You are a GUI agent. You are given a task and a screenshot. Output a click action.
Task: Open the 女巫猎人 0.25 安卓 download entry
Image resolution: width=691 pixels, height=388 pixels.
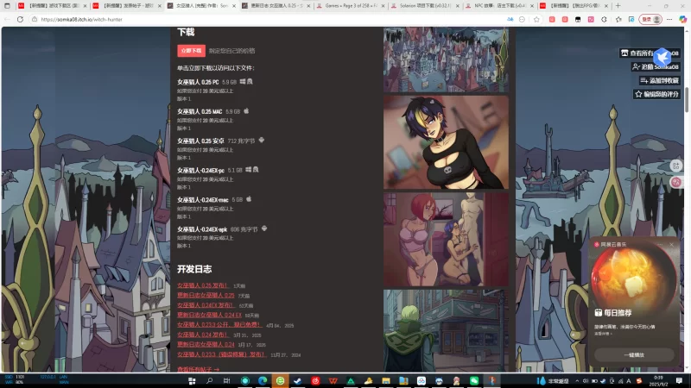200,141
